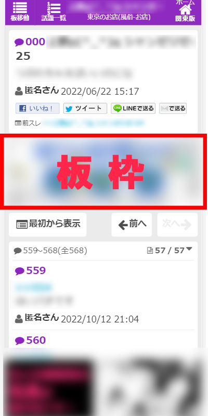
Task: Open the blurred anchor link in post 559
Action: tap(33, 288)
